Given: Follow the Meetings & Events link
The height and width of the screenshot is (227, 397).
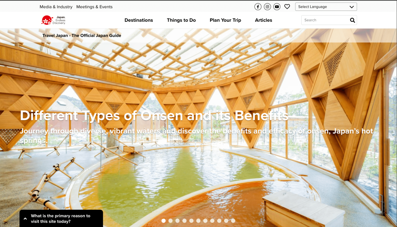Looking at the screenshot, I should (95, 7).
